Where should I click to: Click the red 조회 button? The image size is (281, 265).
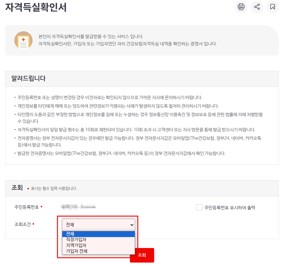click(x=142, y=255)
